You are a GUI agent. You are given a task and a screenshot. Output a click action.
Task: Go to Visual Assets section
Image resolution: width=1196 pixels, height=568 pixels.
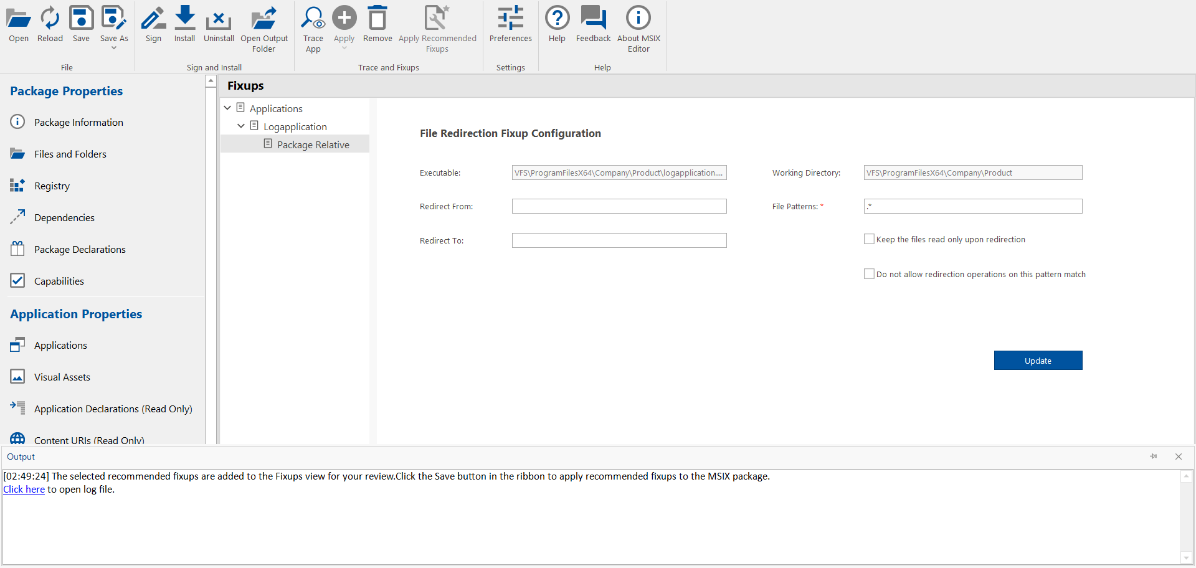tap(62, 377)
